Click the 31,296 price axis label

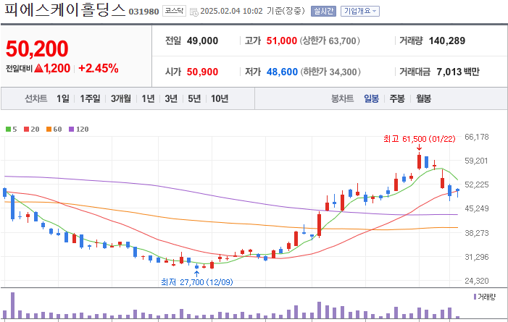click(477, 257)
